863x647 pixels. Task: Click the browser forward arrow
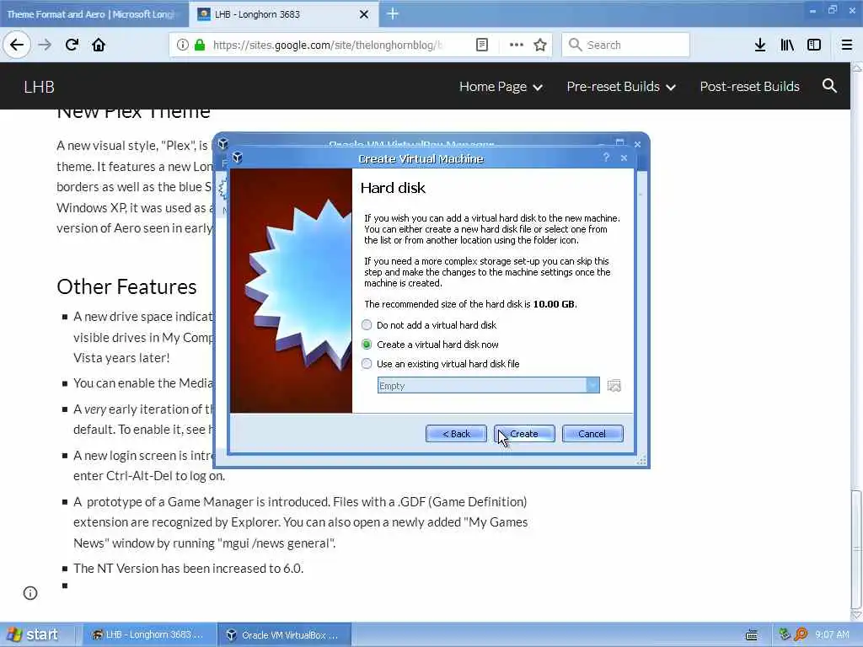[x=45, y=45]
